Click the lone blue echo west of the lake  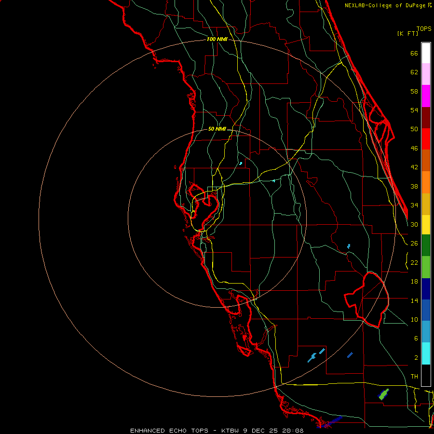[349, 246]
